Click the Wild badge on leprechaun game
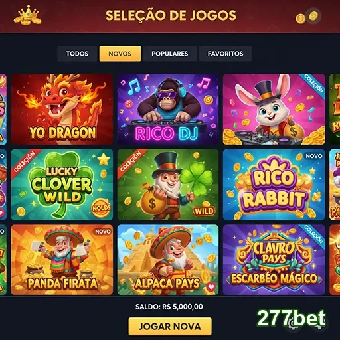The image size is (340, 340). 204,211
